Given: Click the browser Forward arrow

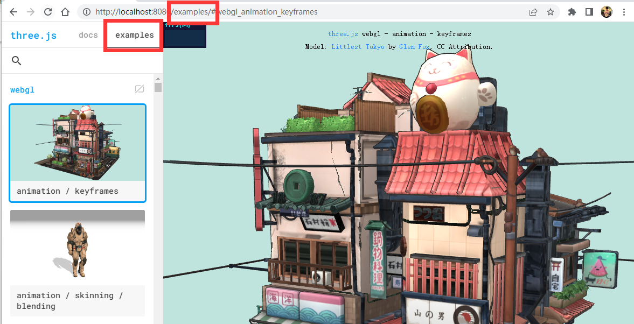Looking at the screenshot, I should [31, 12].
